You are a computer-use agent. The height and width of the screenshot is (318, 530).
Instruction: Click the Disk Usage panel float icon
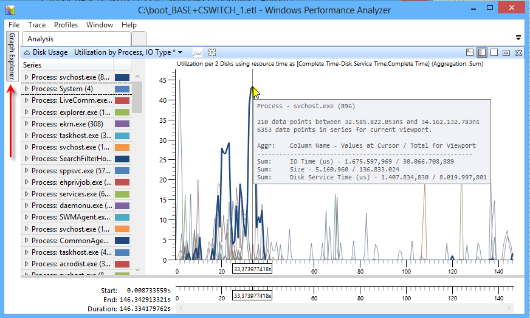[x=506, y=53]
